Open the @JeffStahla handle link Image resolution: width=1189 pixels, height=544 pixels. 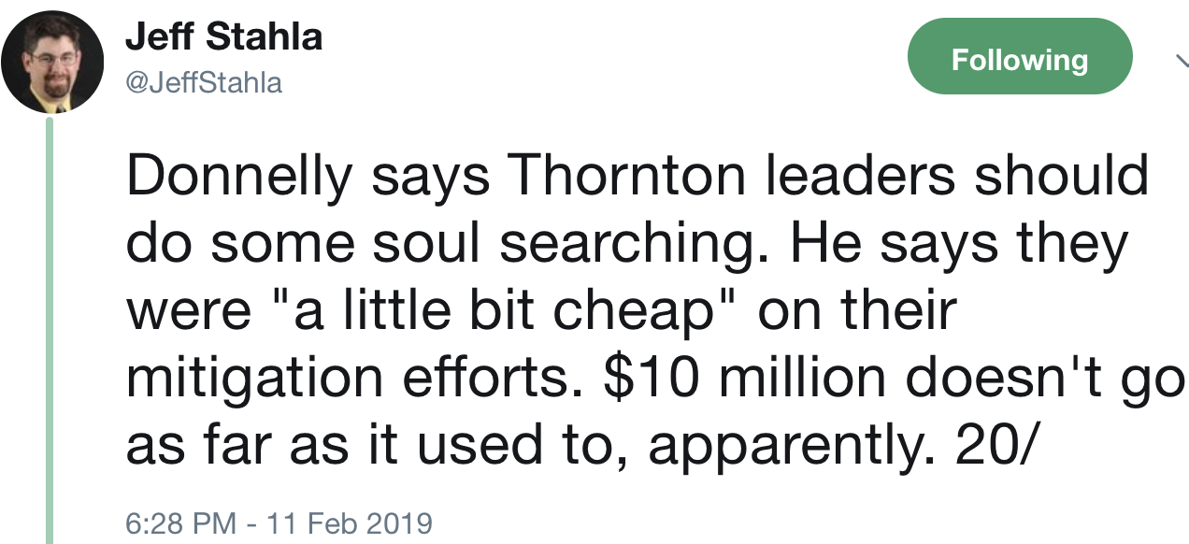click(x=203, y=83)
